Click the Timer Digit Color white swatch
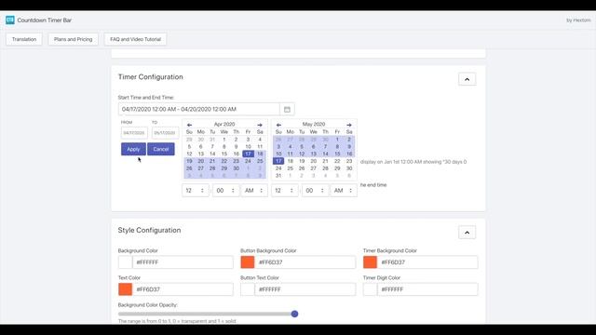The height and width of the screenshot is (335, 596). [370, 289]
